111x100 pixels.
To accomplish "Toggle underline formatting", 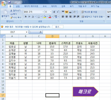I will pyautogui.click(x=33, y=17).
